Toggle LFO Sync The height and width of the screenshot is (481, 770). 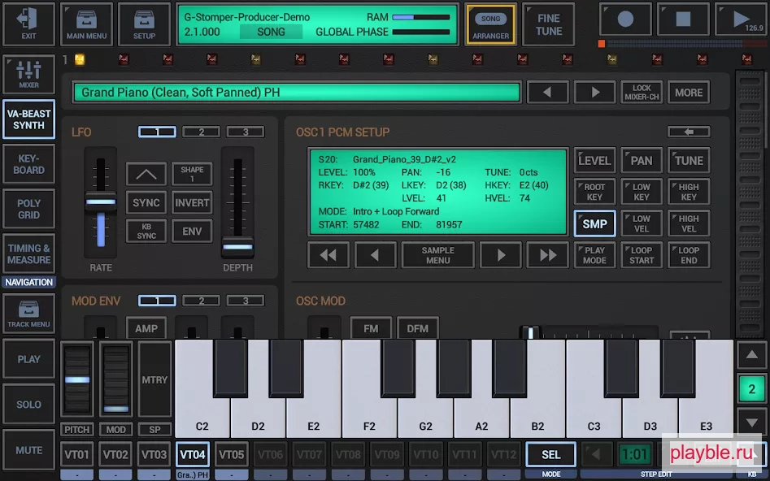click(146, 202)
